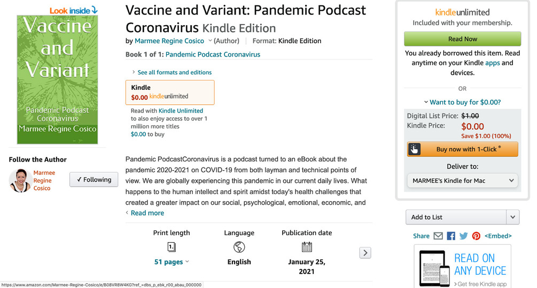Viewport: 537px width, 288px height.
Task: Share this book via email icon
Action: [x=438, y=236]
